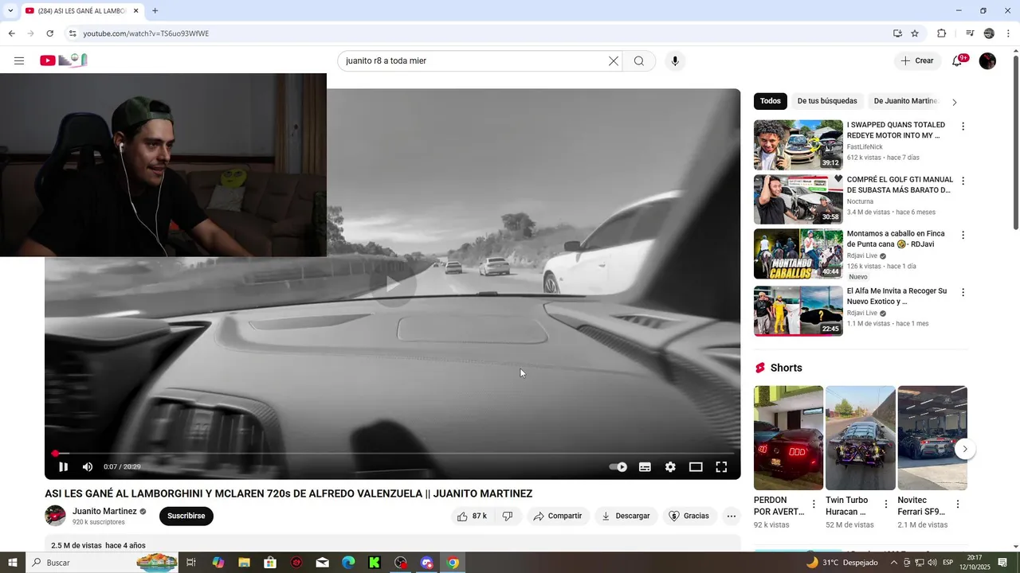Open options for El Alfa video
Screen dimensions: 1020x573
tap(963, 292)
